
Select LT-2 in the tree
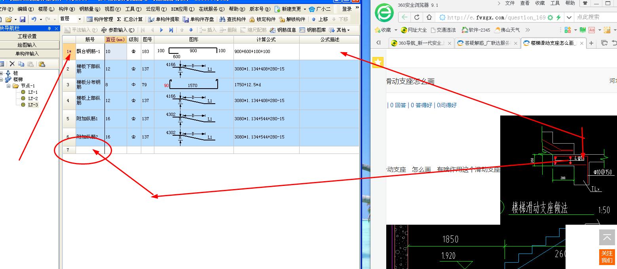33,99
